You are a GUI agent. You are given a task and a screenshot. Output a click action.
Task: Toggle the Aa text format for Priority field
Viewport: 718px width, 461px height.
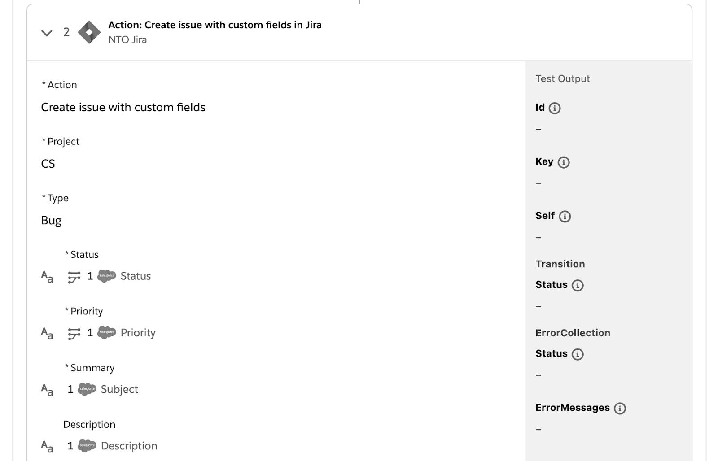coord(47,333)
